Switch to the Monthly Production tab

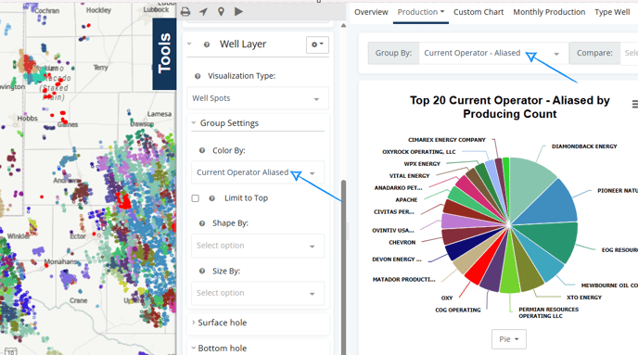(549, 12)
